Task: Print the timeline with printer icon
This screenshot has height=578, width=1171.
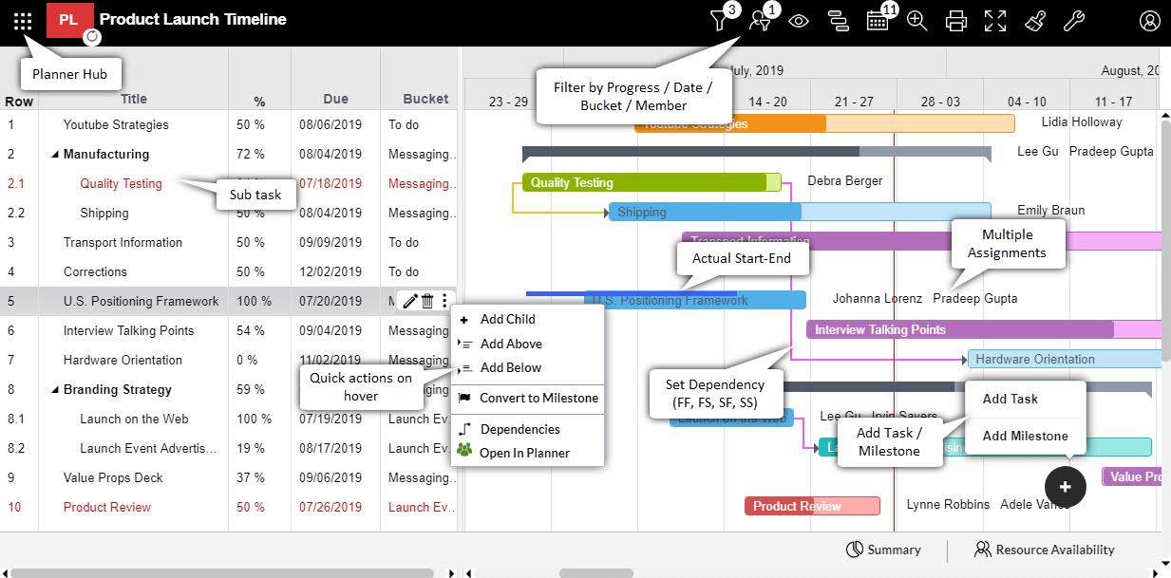Action: [956, 21]
